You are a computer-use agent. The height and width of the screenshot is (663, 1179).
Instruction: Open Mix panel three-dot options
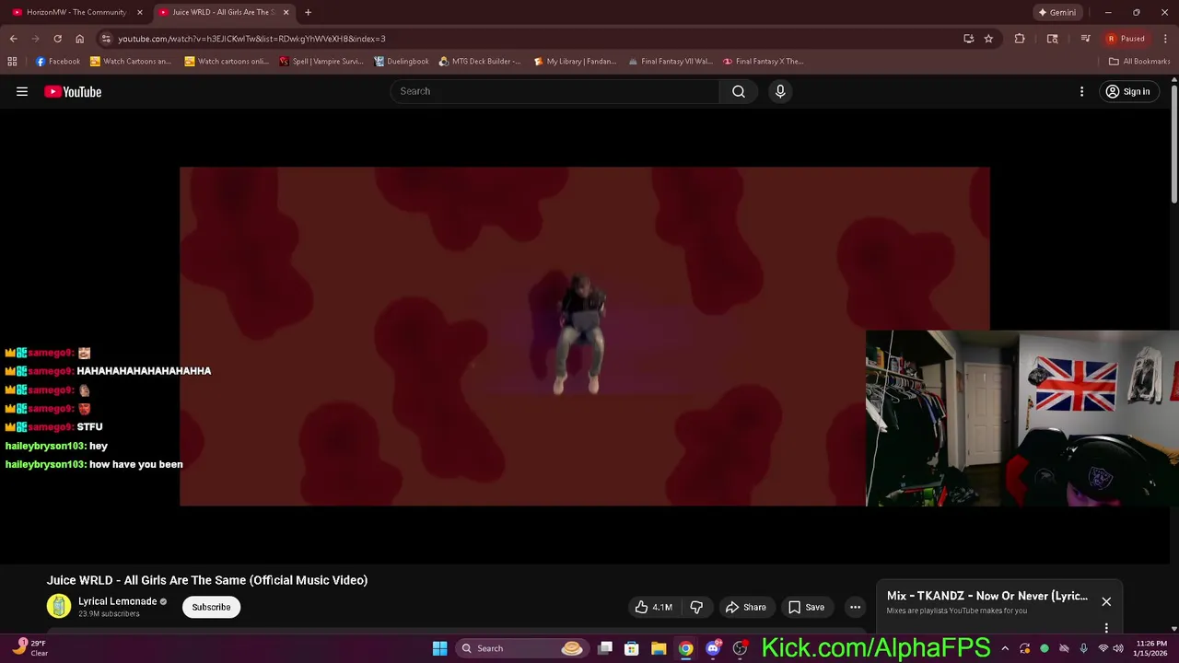1106,628
